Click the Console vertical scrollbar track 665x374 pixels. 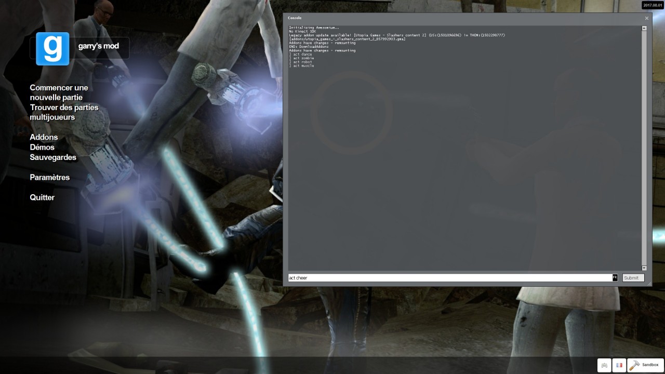(x=644, y=148)
